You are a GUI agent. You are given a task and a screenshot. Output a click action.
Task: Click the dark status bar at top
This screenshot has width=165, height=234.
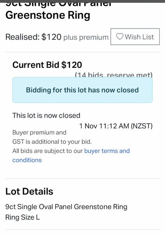[x=82, y=1]
